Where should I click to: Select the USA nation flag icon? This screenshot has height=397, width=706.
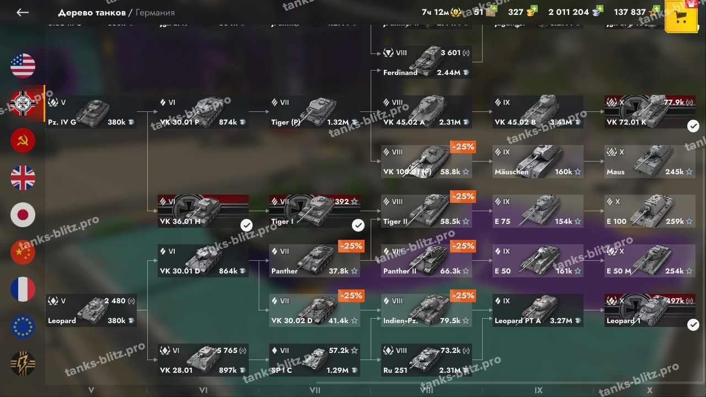(x=23, y=66)
